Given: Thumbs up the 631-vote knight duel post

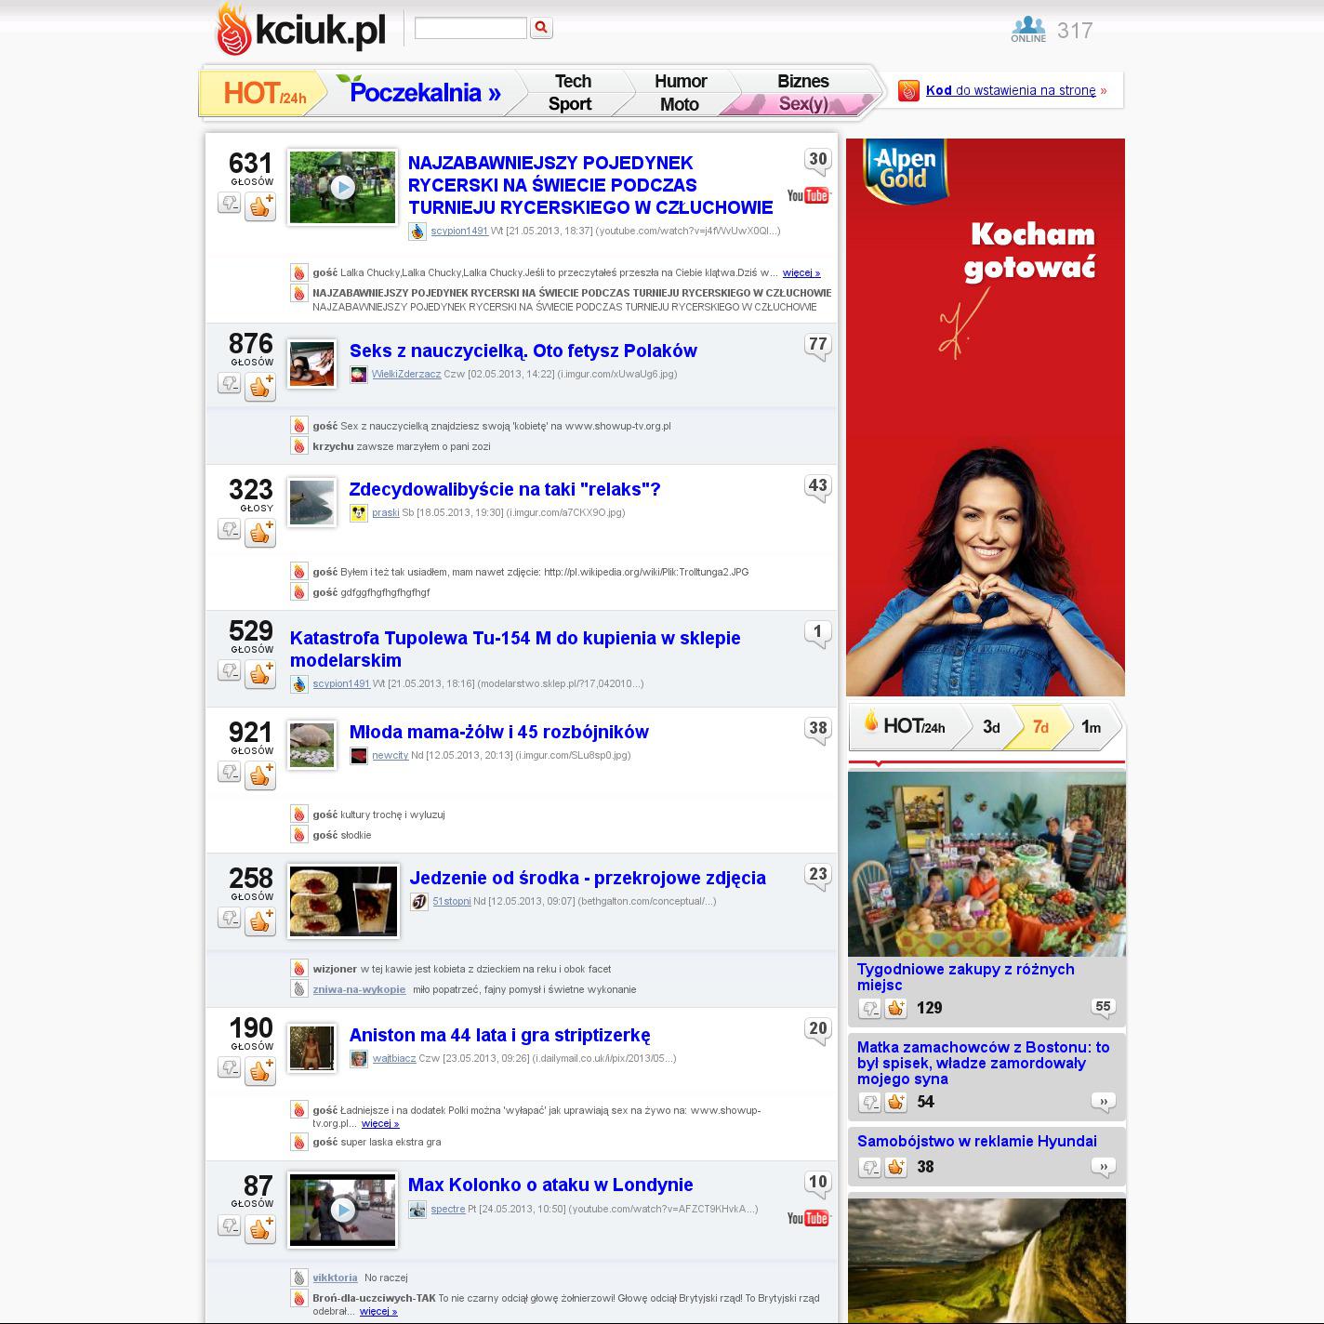Looking at the screenshot, I should (260, 206).
